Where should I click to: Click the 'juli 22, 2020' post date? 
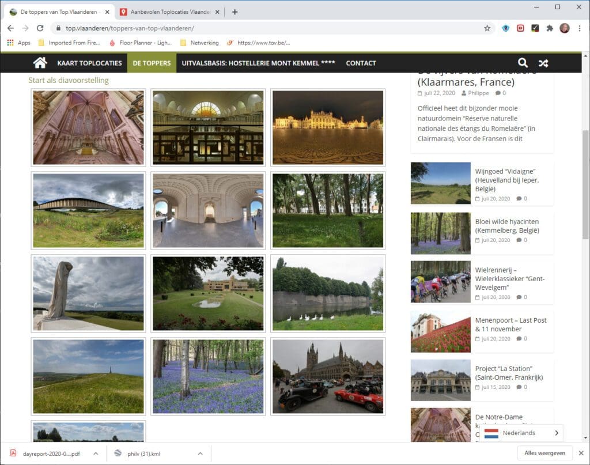[x=439, y=93]
